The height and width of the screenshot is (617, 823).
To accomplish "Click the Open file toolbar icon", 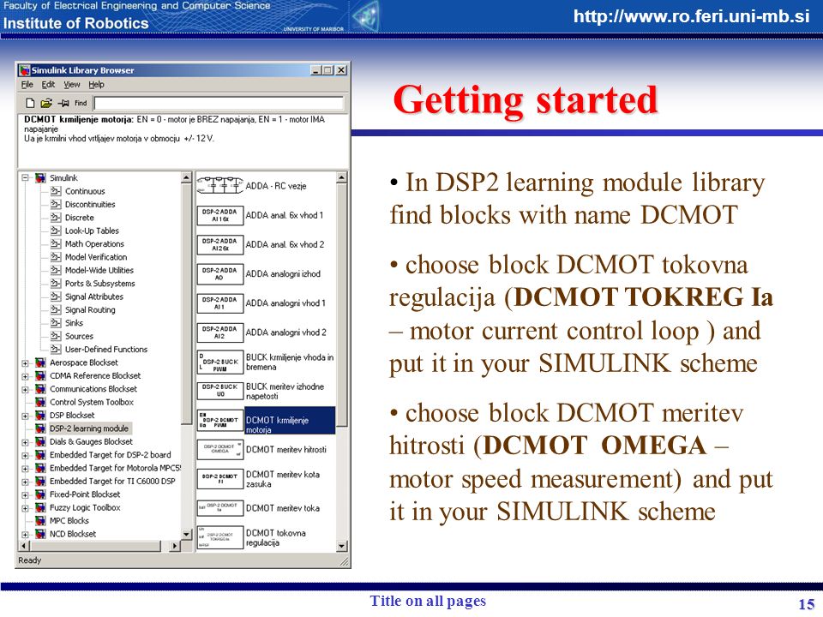I will 46,103.
